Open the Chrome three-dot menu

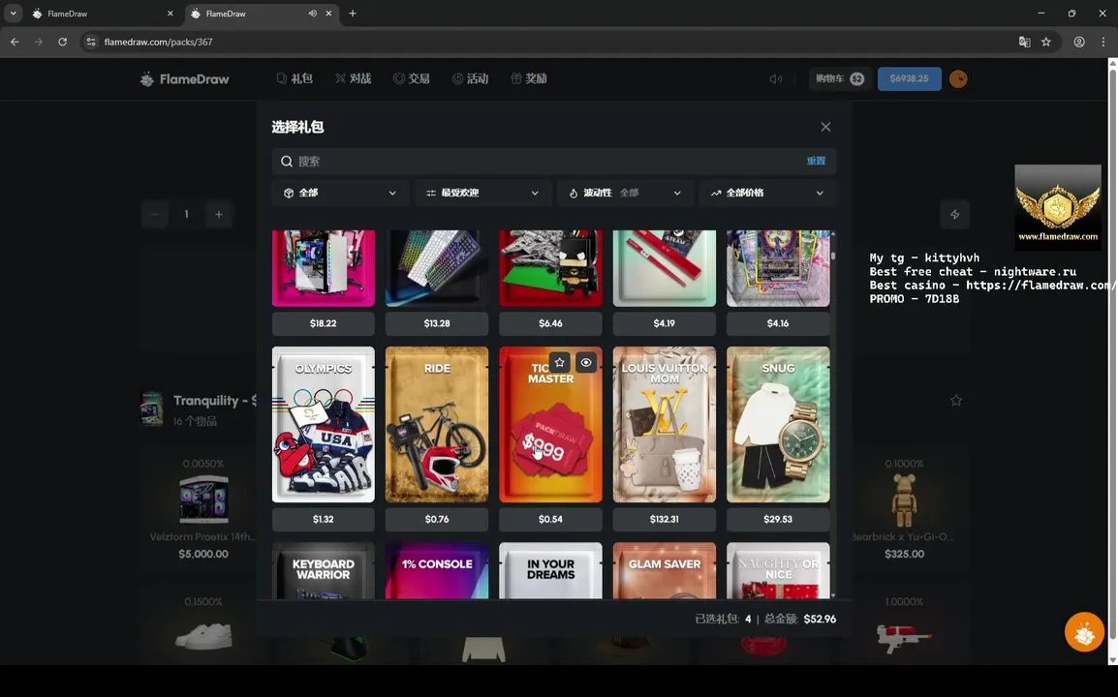click(1103, 42)
